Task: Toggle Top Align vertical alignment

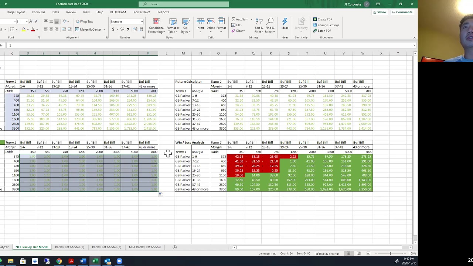Action: tap(45, 21)
